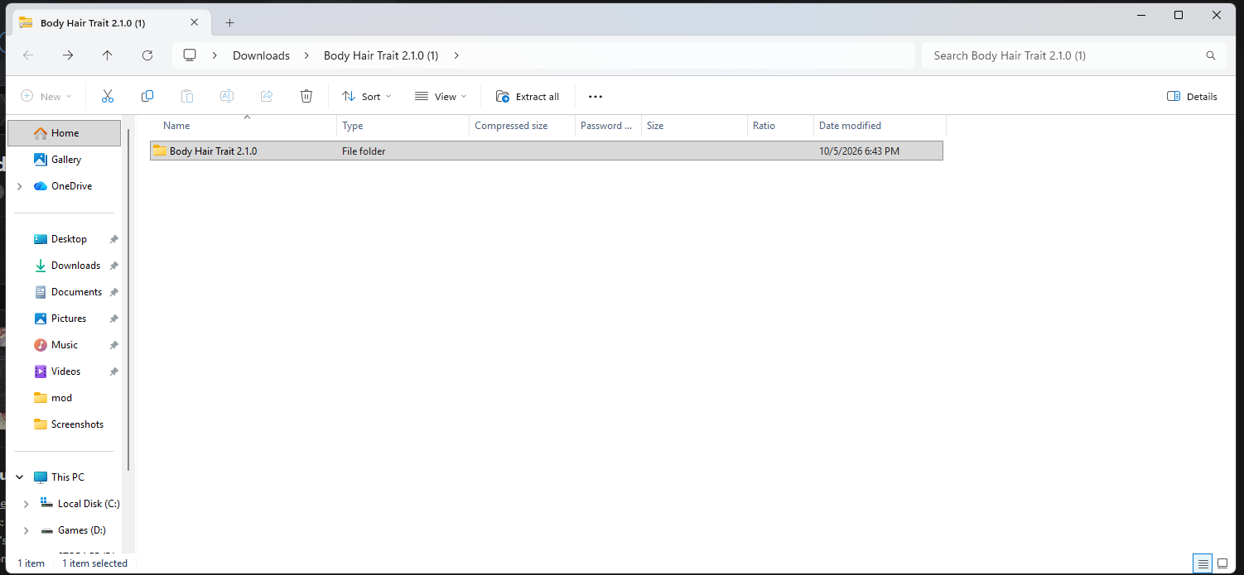Viewport: 1244px width, 575px height.
Task: Click the Pictures pin icon
Action: (x=114, y=319)
